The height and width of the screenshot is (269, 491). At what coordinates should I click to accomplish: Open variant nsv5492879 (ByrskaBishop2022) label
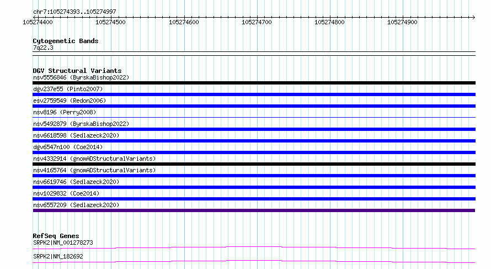[81, 124]
